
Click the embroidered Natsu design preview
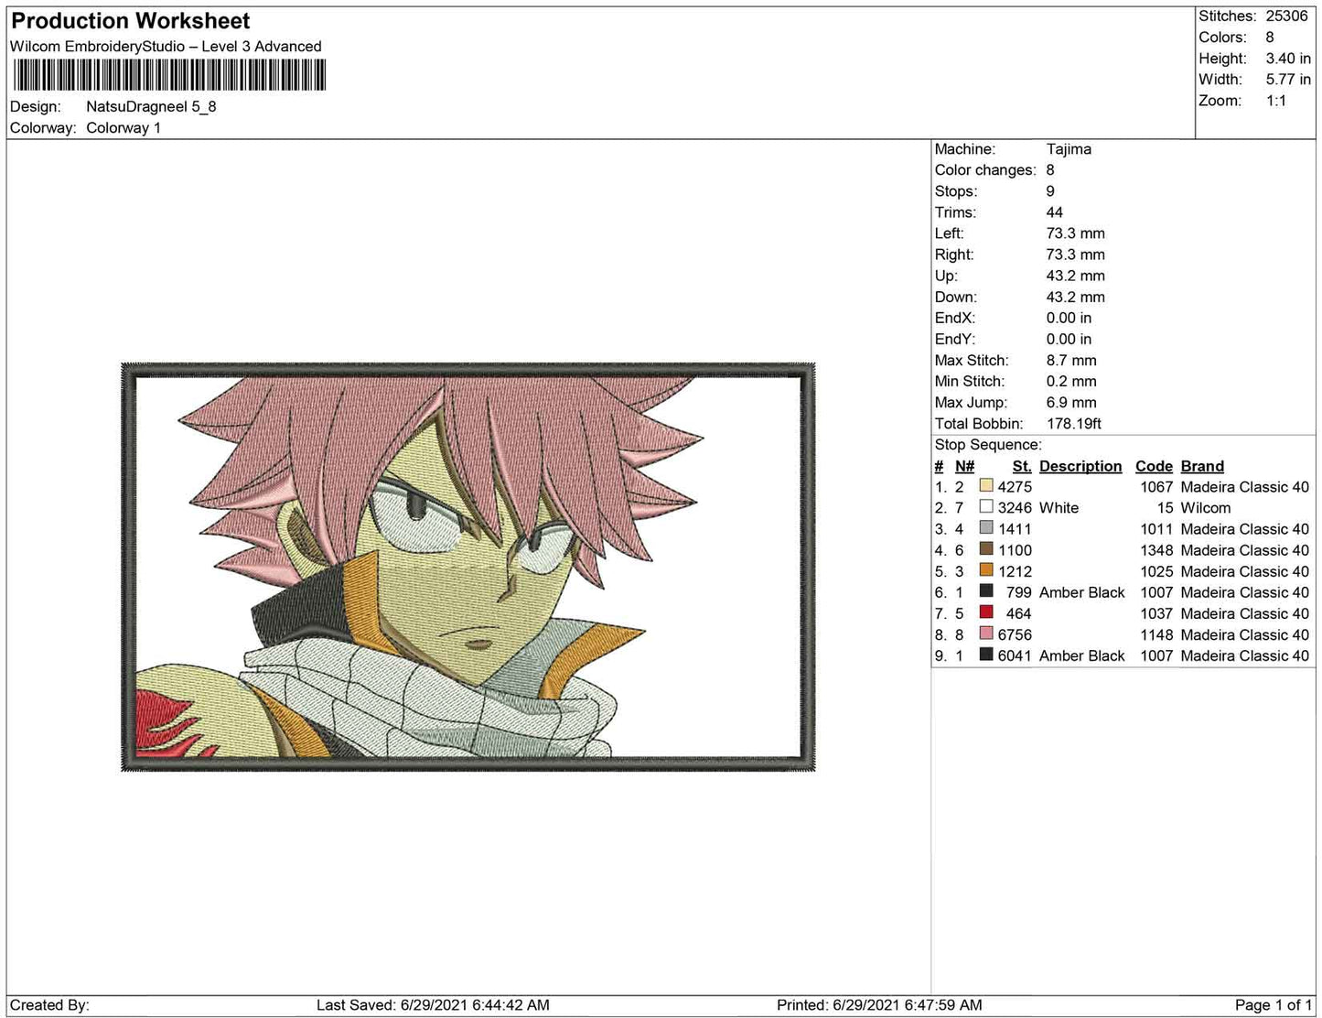click(468, 568)
